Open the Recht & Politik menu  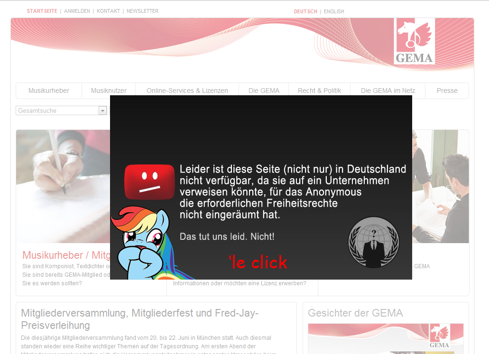[x=319, y=91]
